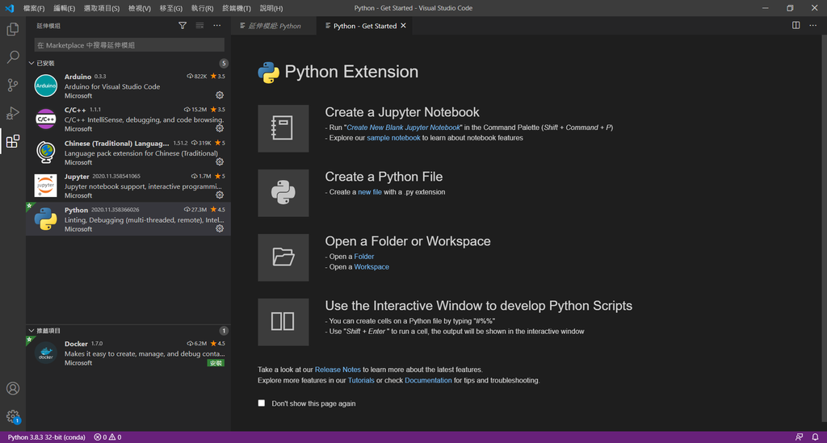Open the 檔案(F) menu
Screen dimensions: 827x443
(x=34, y=8)
